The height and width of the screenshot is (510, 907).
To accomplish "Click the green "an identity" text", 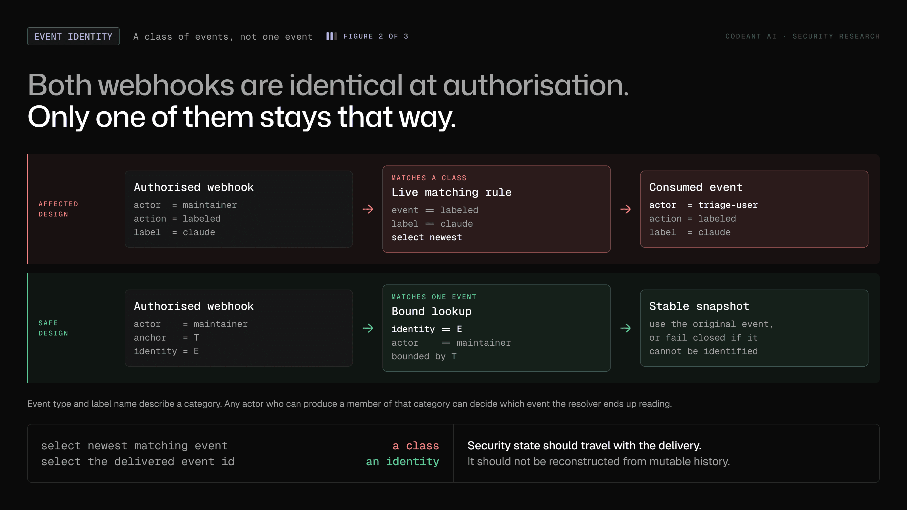I will [x=402, y=462].
